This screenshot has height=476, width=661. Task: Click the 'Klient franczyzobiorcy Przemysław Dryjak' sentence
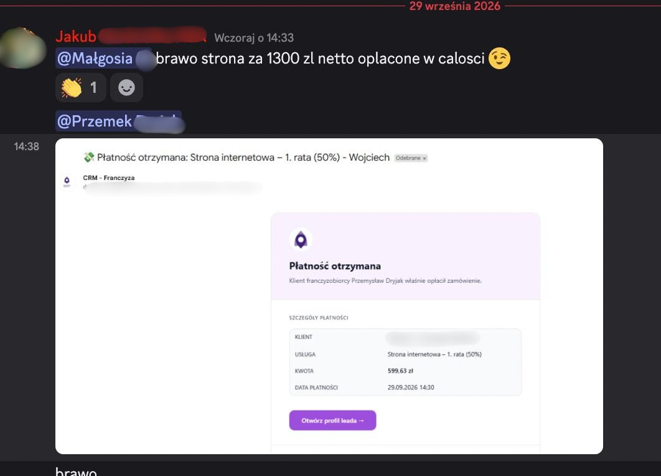(x=385, y=280)
